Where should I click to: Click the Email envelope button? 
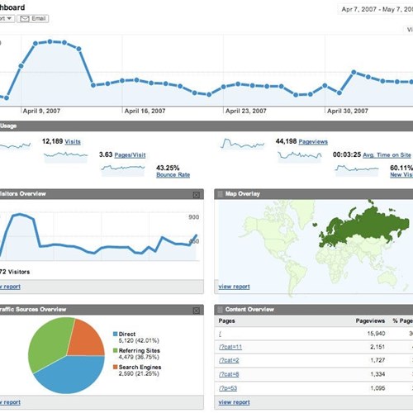coord(33,18)
